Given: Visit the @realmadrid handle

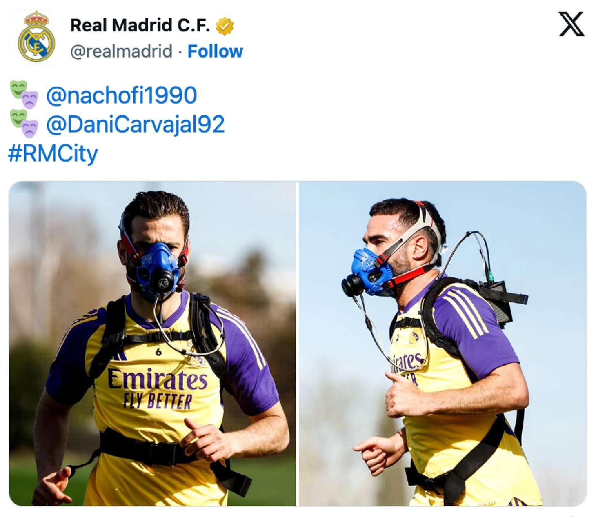Looking at the screenshot, I should (121, 51).
